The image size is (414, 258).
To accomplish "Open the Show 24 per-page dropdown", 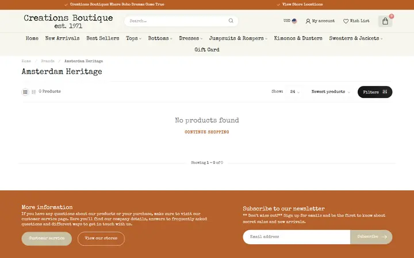I will pyautogui.click(x=294, y=92).
